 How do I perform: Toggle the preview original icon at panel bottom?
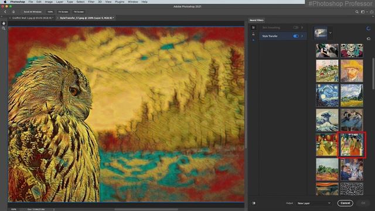coord(254,203)
